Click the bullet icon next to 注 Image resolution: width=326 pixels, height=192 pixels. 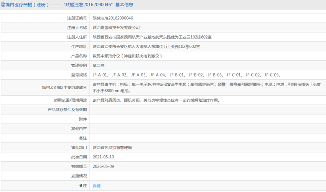pos(81,185)
